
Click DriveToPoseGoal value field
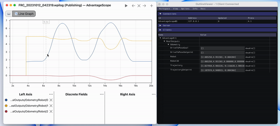[x=222, y=48]
